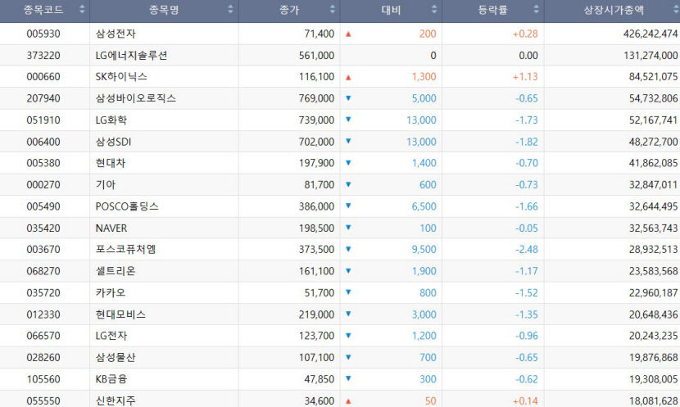Select stock name POSCO홀딩스
The height and width of the screenshot is (407, 680).
[x=127, y=206]
